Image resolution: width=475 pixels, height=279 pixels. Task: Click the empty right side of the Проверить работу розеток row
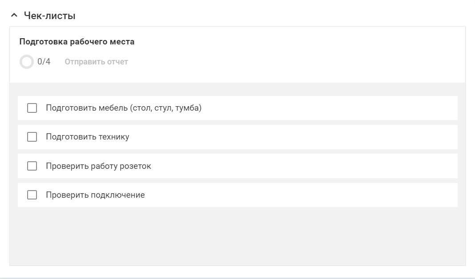(x=334, y=166)
